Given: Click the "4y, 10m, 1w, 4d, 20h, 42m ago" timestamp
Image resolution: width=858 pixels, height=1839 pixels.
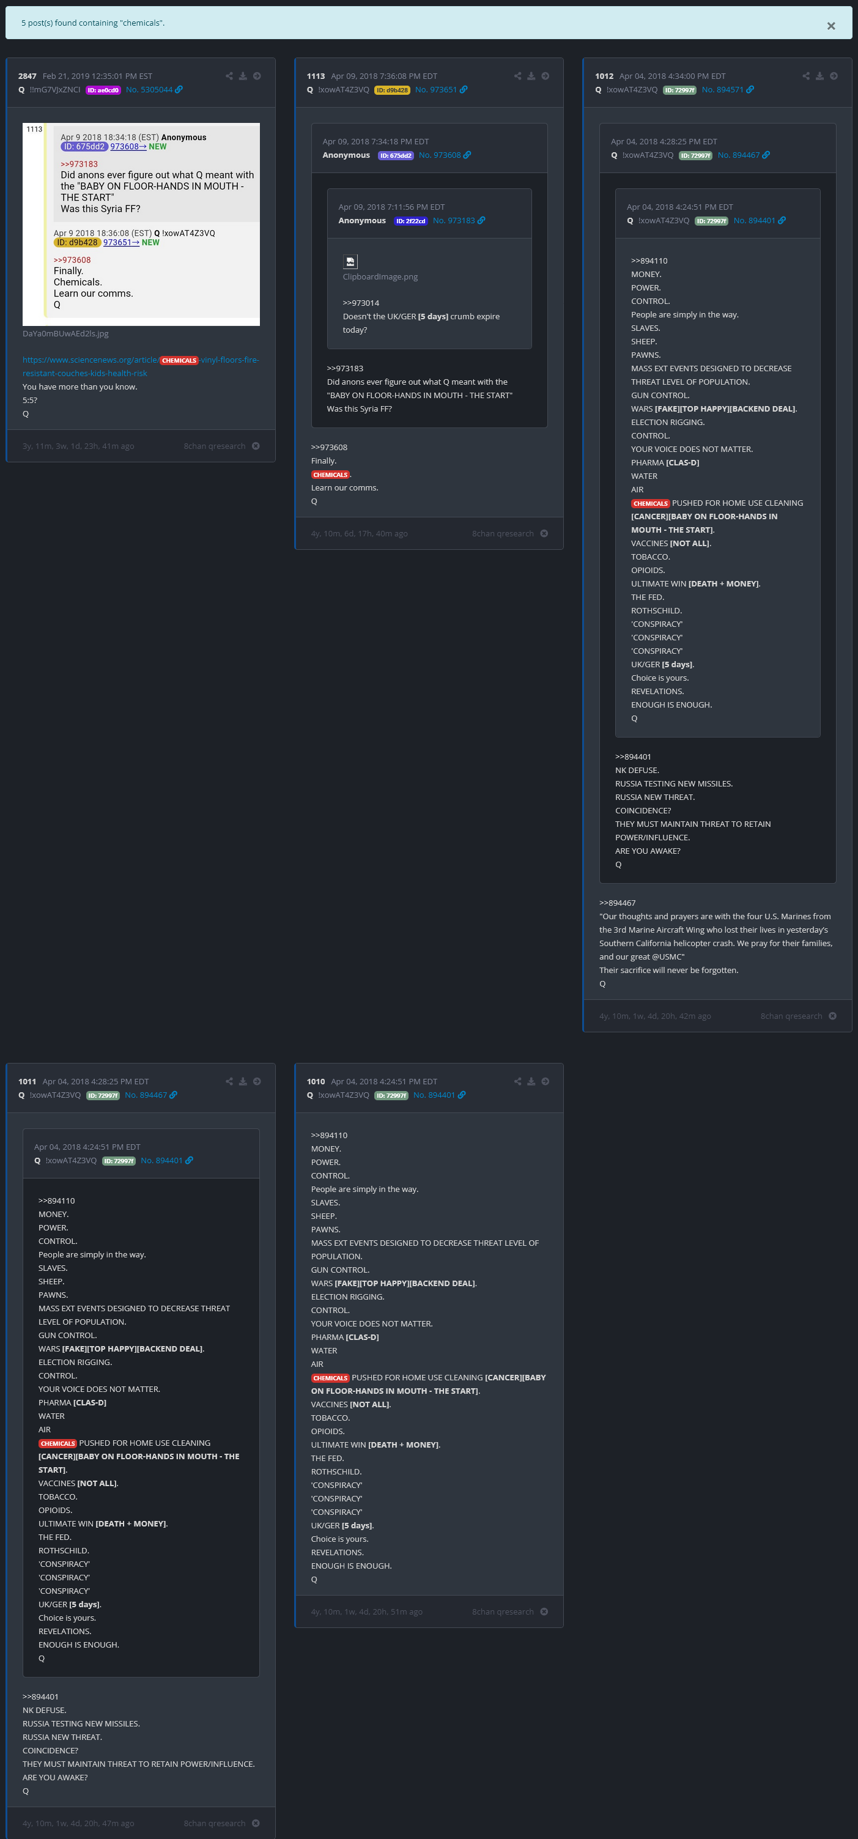Looking at the screenshot, I should point(656,1016).
